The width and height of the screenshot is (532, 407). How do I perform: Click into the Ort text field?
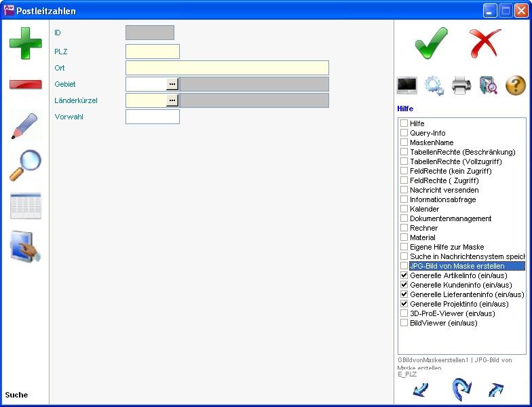[227, 68]
